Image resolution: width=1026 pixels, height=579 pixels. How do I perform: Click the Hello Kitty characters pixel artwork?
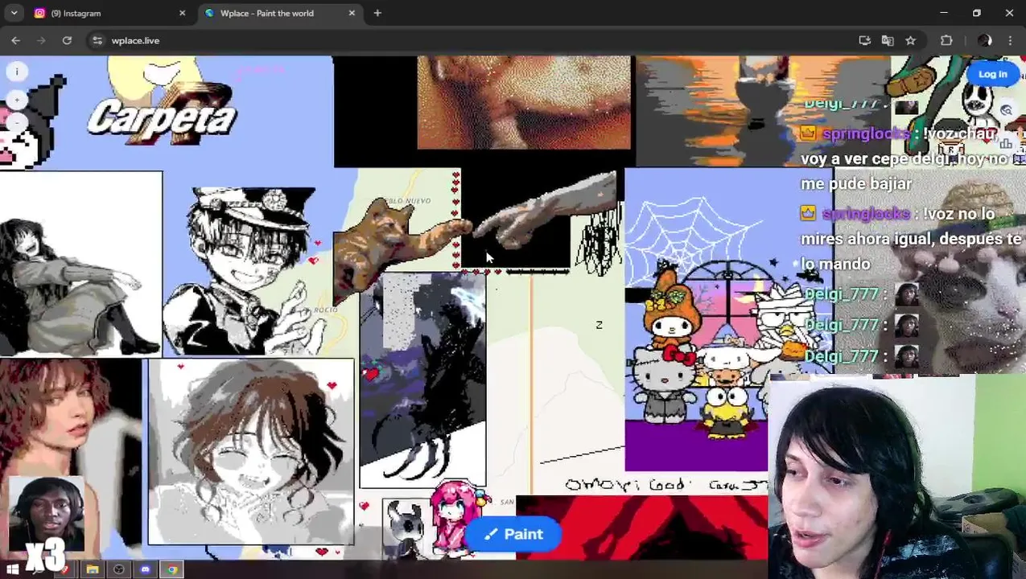696,318
